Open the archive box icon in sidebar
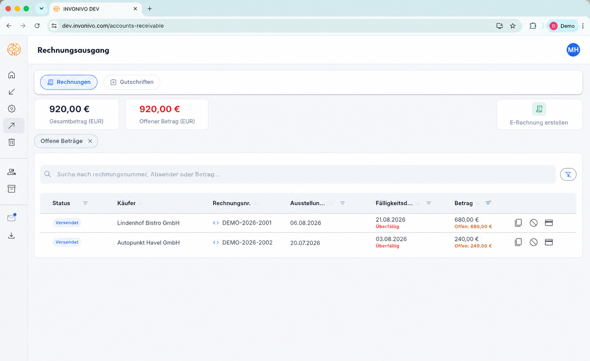 click(12, 189)
